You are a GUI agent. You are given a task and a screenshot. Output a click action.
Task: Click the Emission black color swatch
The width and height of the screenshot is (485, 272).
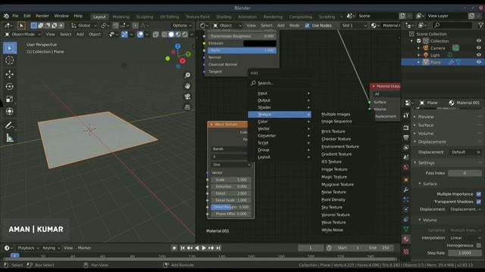tap(259, 44)
